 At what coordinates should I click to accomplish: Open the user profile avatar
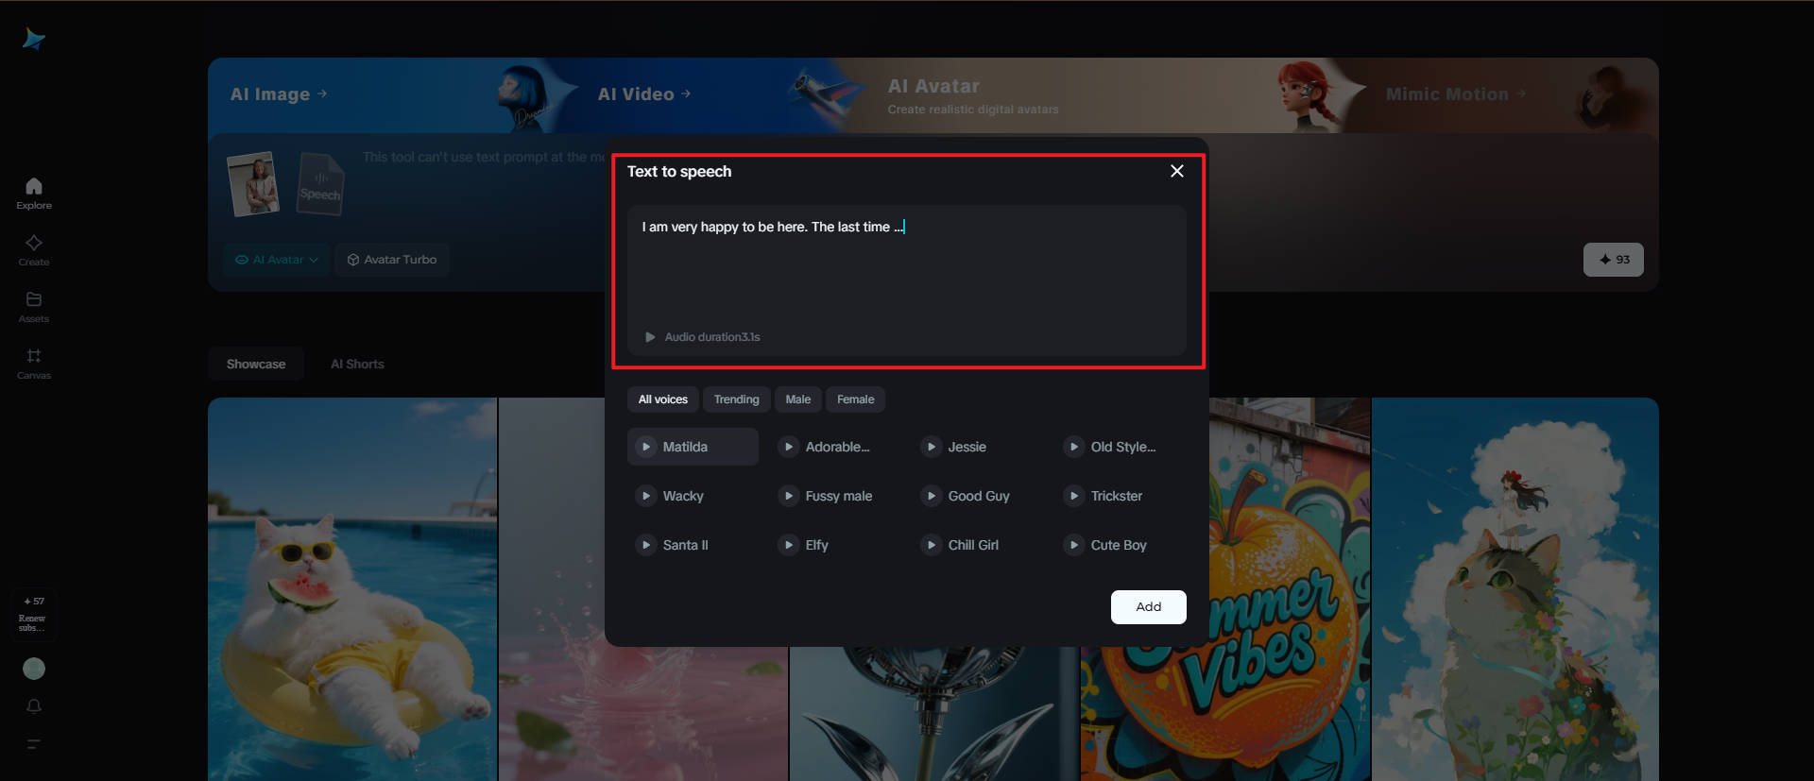point(34,669)
